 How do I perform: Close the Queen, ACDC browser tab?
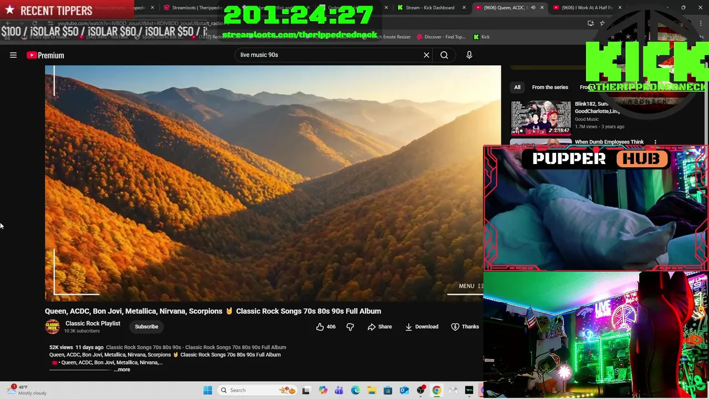[x=542, y=8]
